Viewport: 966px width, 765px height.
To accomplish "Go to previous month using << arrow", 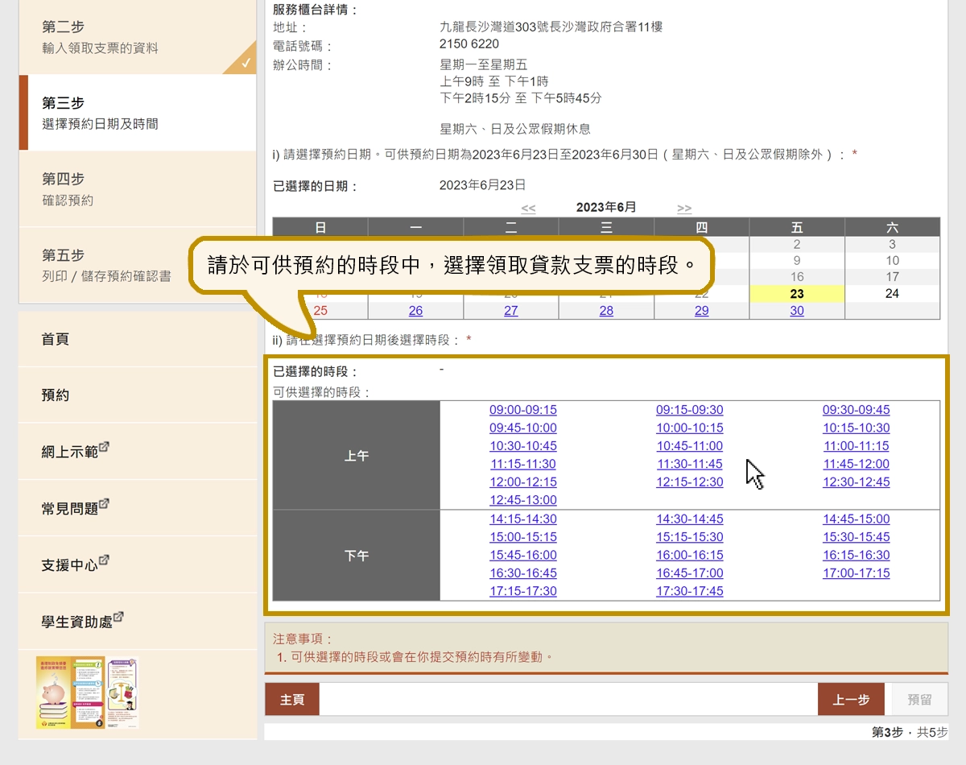I will (x=530, y=207).
